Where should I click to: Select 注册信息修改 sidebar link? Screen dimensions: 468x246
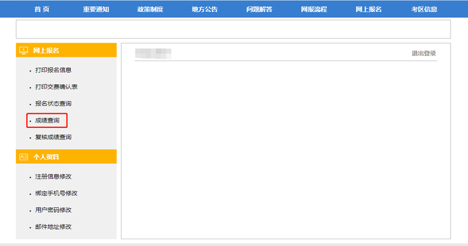tap(53, 177)
